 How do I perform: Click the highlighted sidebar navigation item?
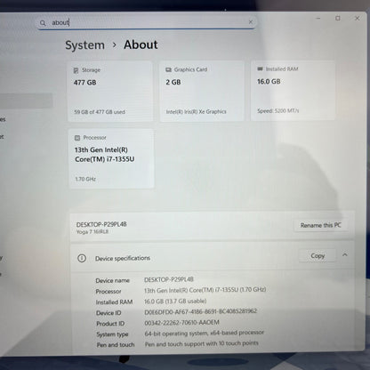tap(26, 101)
